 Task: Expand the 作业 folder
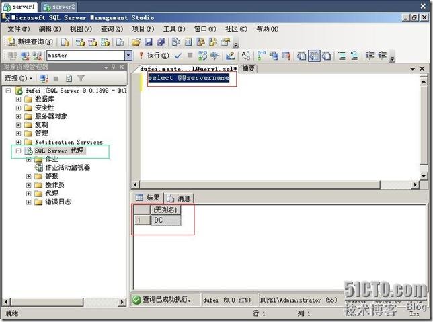coord(28,159)
